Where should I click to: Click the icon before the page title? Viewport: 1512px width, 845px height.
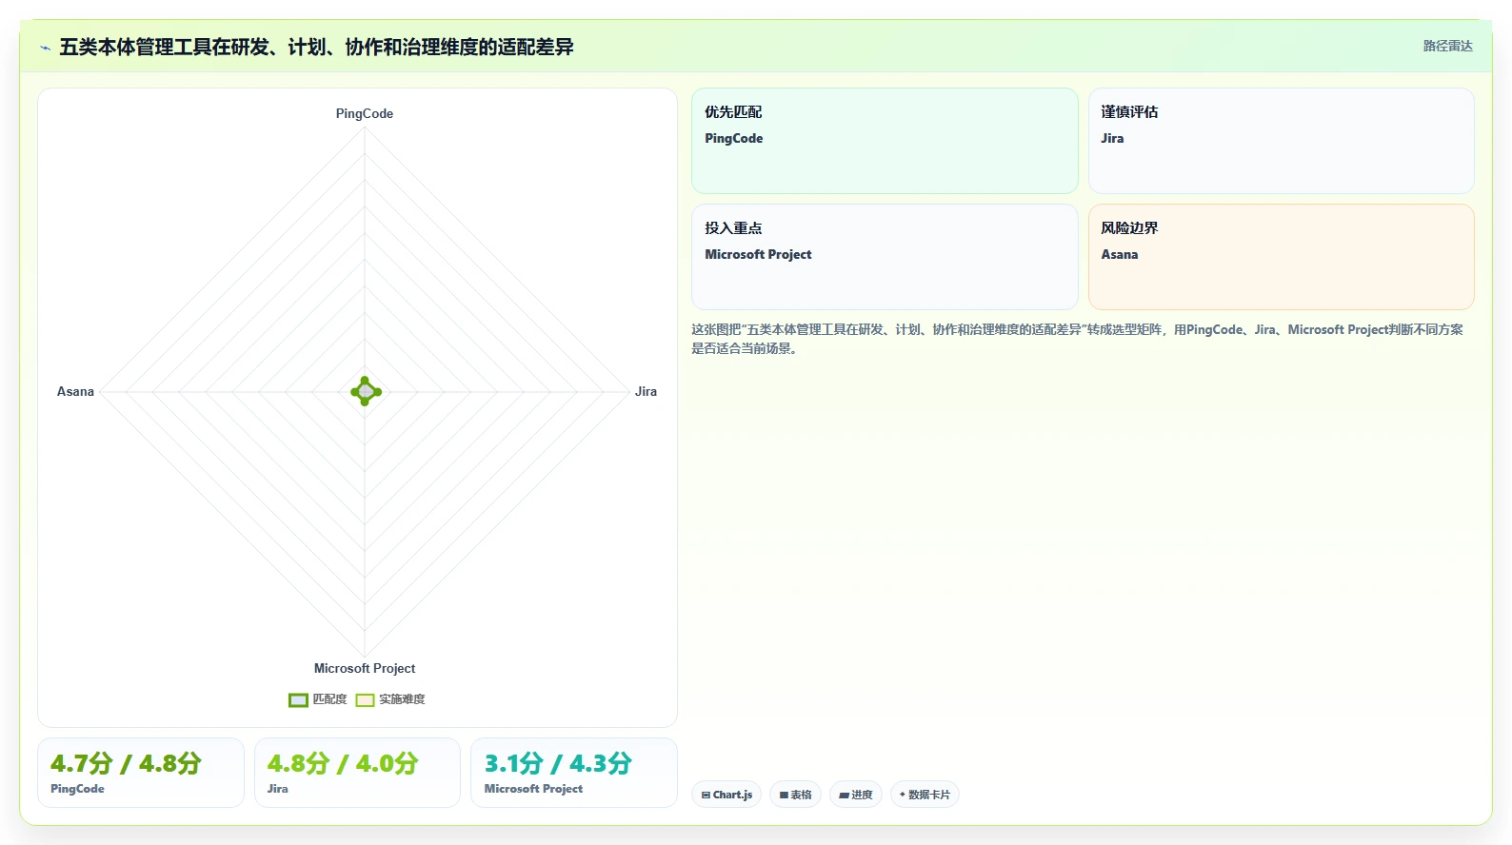pyautogui.click(x=45, y=48)
